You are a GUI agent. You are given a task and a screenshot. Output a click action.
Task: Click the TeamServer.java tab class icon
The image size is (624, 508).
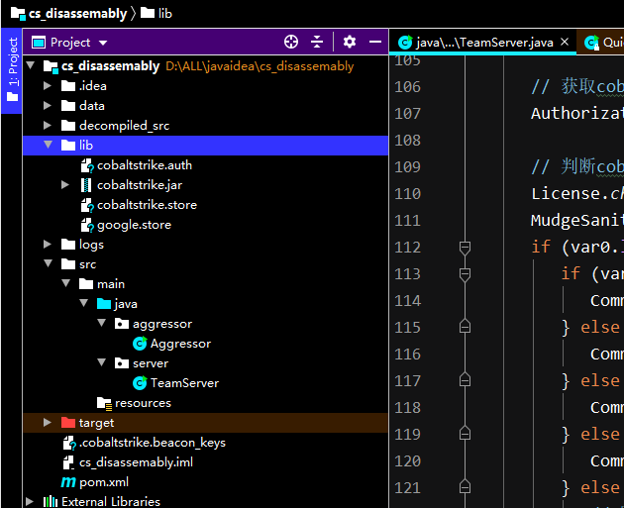coord(405,43)
